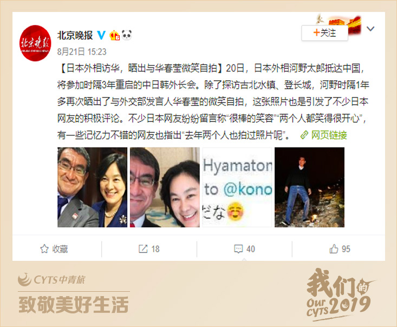Click the green chain link icon
Screen dimensions: 397x327
(304, 135)
